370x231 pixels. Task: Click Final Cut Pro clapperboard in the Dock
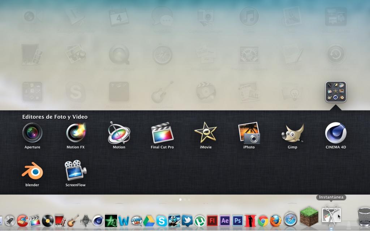click(x=35, y=221)
